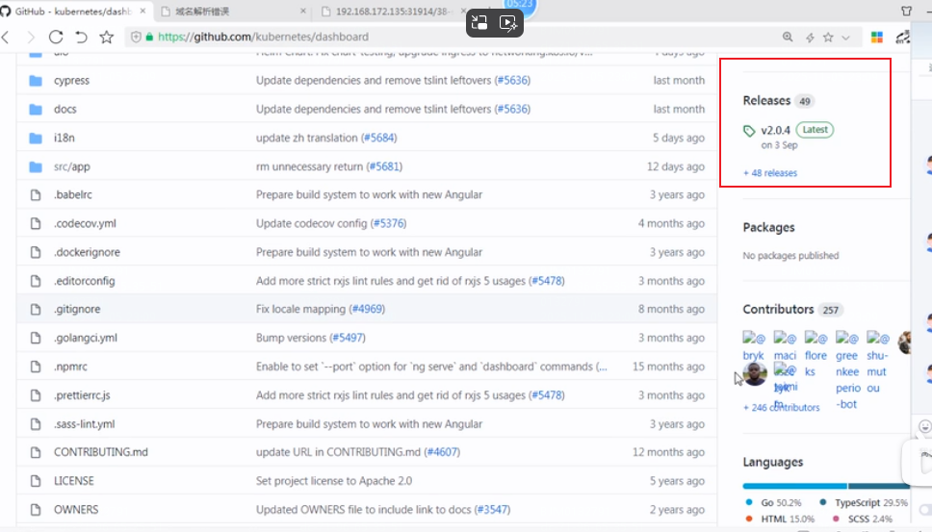Click 'rm unnecessary return' commit message
Screen dimensions: 932x532
(x=309, y=166)
